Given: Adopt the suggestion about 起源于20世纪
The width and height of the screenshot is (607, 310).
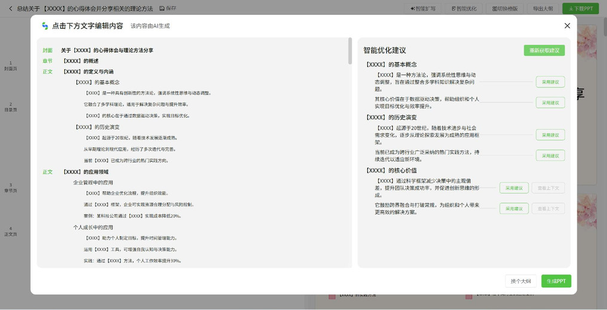Looking at the screenshot, I should coord(550,135).
